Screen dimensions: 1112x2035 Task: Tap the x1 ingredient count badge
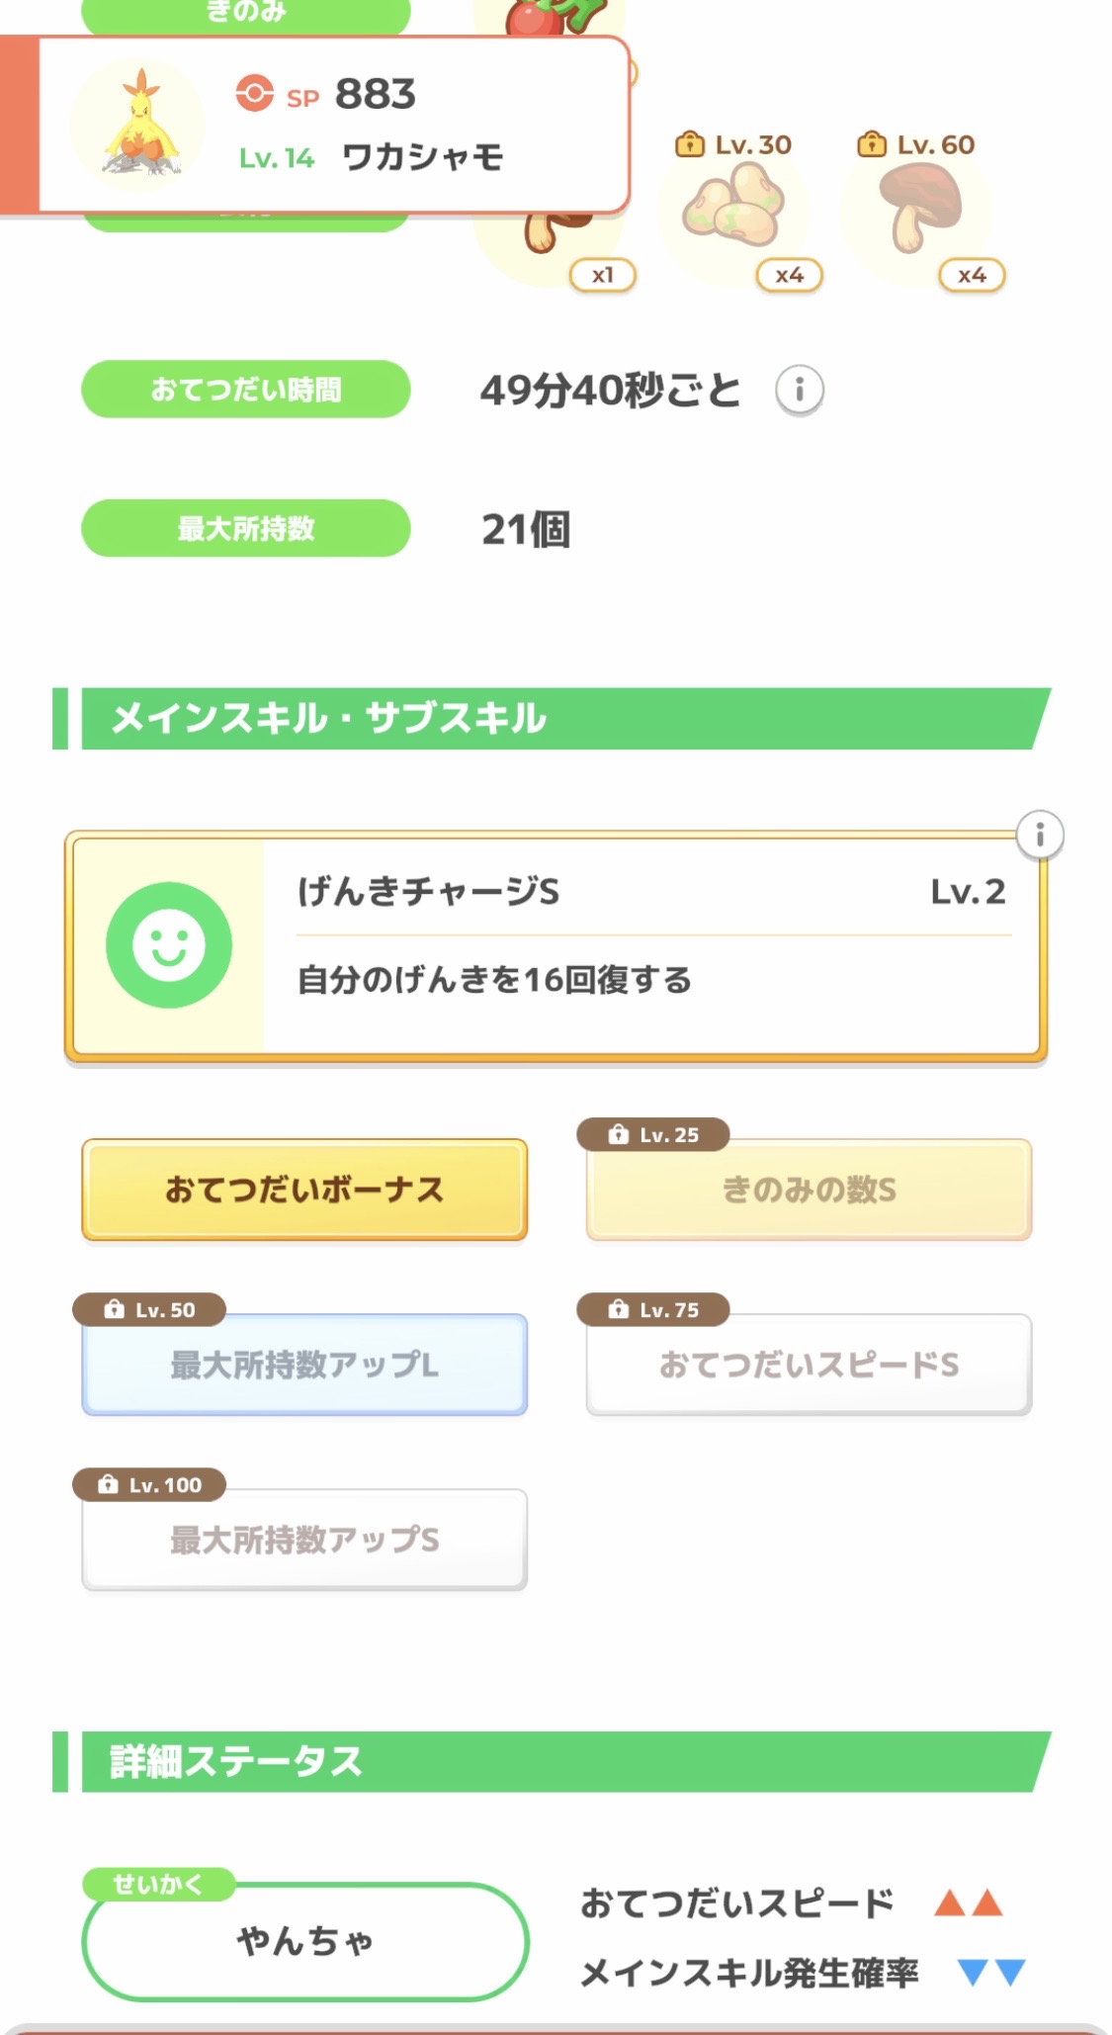[x=602, y=275]
